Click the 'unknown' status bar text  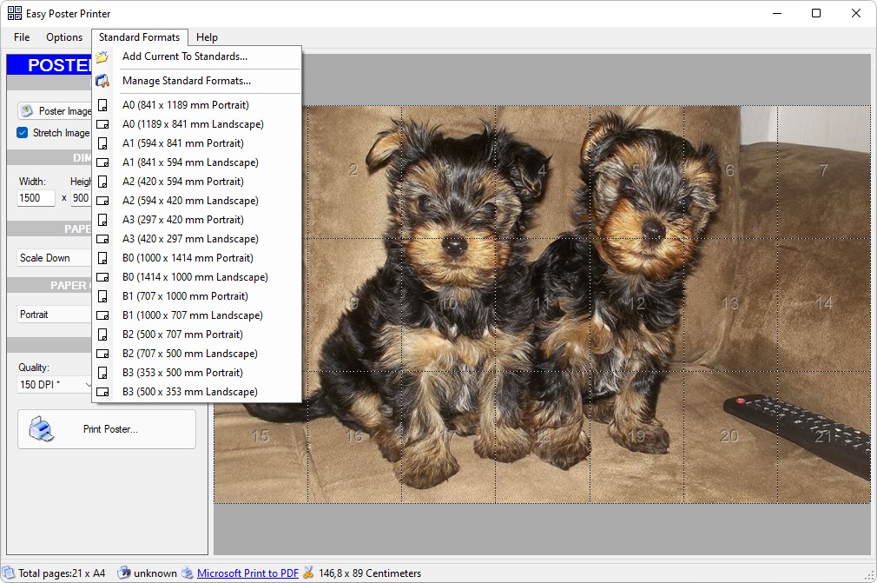coord(155,573)
